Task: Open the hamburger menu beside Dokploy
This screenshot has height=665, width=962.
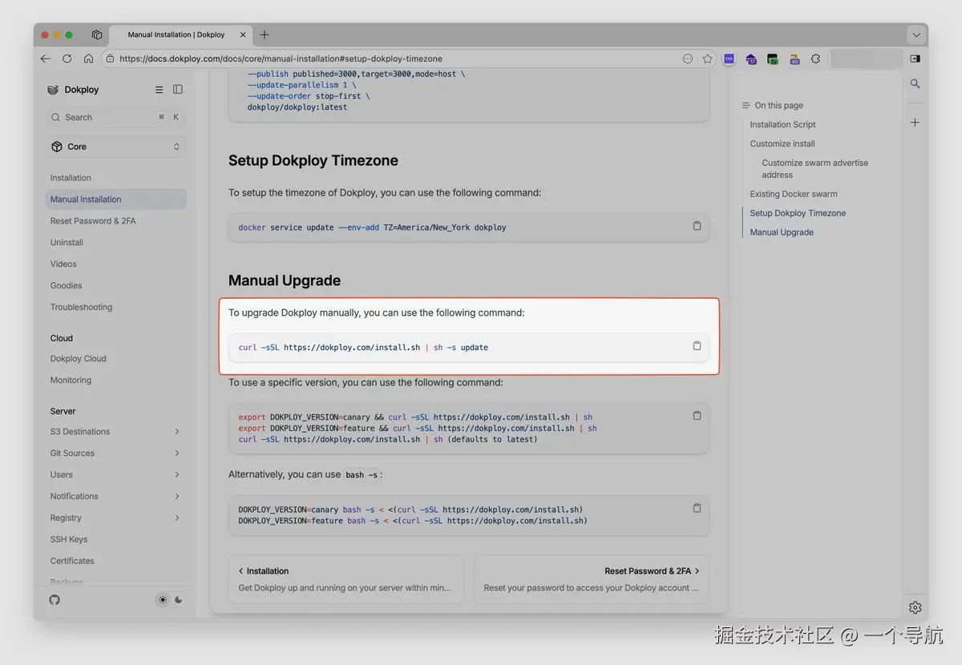Action: (159, 90)
